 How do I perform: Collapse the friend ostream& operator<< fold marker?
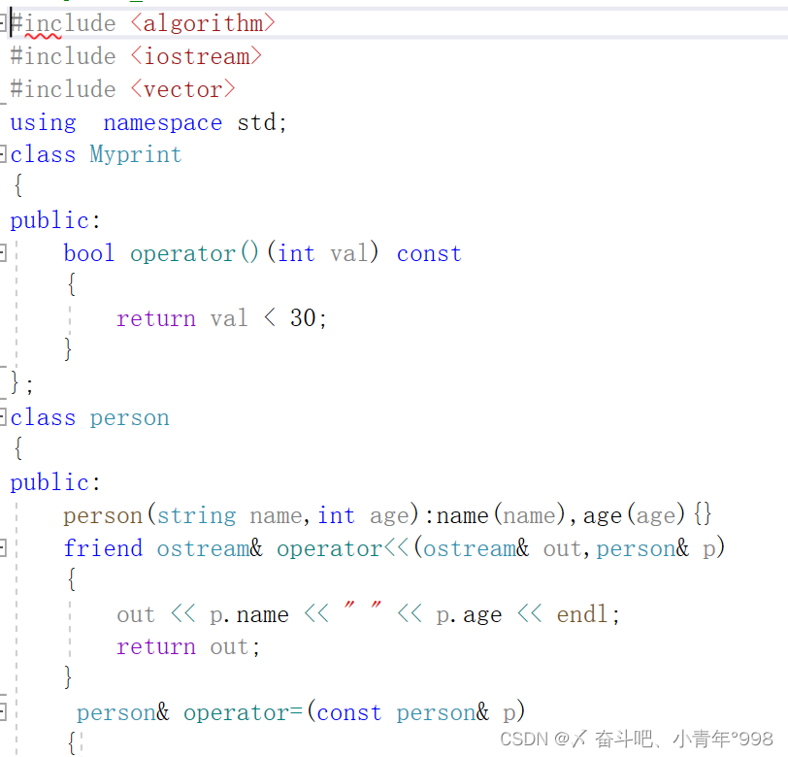click(3, 547)
